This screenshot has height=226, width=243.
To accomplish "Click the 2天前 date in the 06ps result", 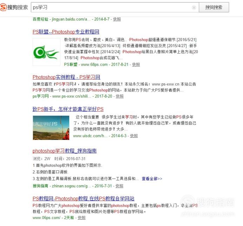I will (69, 218).
